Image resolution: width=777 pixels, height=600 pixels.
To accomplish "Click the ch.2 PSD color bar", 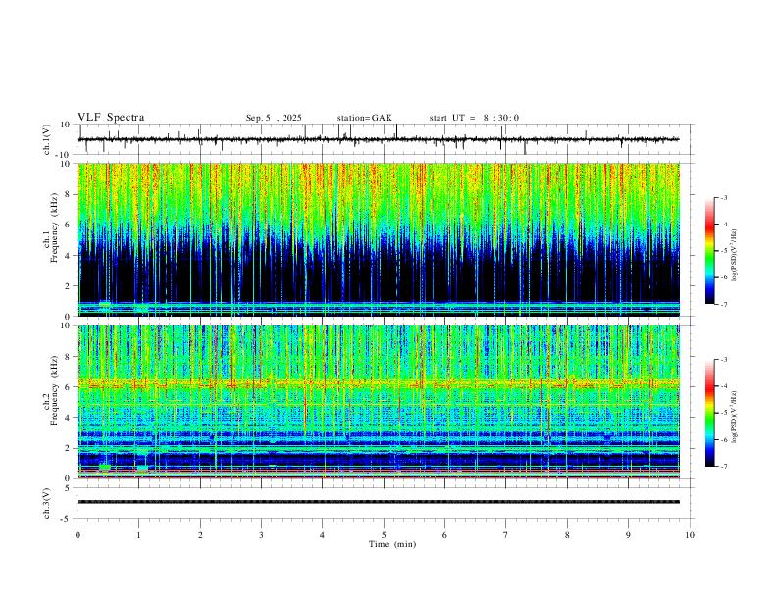I will [710, 413].
